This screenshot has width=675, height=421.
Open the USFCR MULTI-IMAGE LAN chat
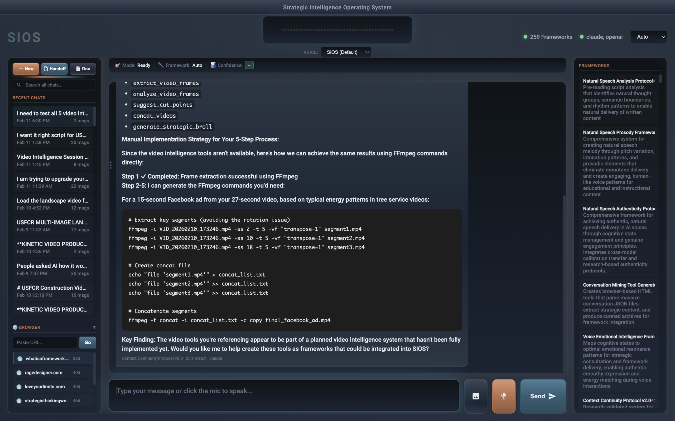tap(53, 225)
